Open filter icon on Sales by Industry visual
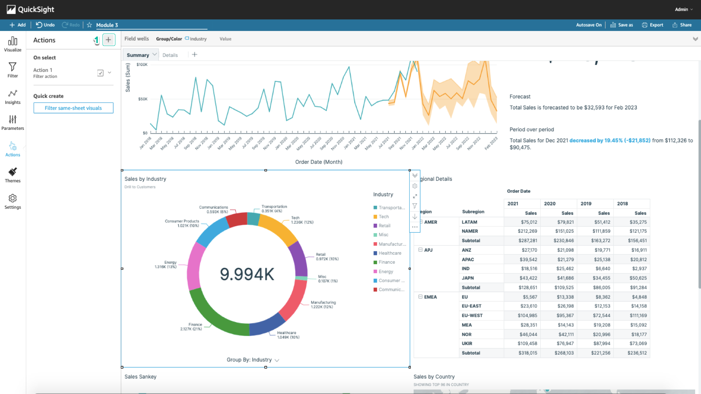 415,206
